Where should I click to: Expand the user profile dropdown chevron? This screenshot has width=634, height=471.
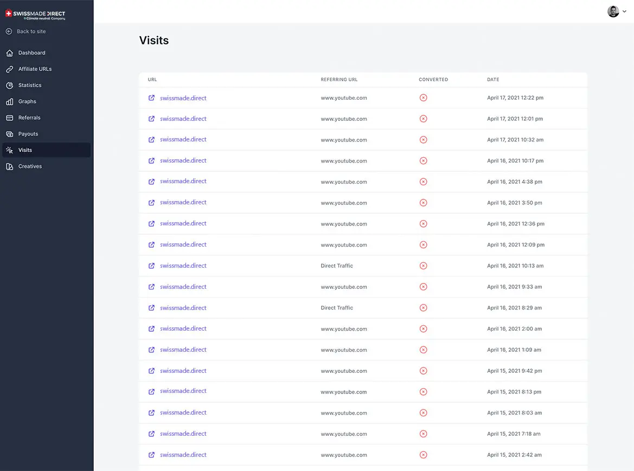[624, 11]
